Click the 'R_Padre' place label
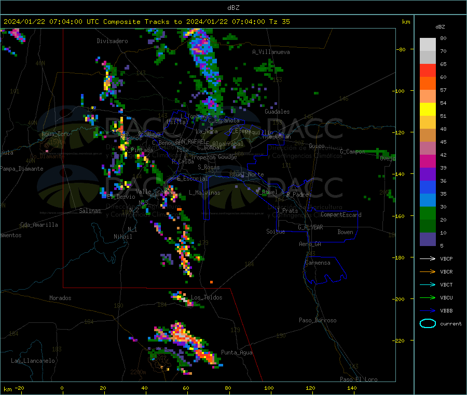The height and width of the screenshot is (395, 467). tap(297, 195)
